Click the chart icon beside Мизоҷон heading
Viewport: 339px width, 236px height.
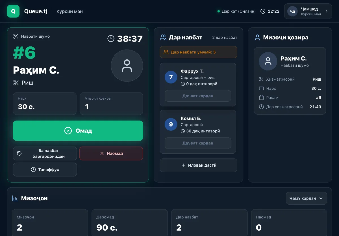tap(15, 198)
